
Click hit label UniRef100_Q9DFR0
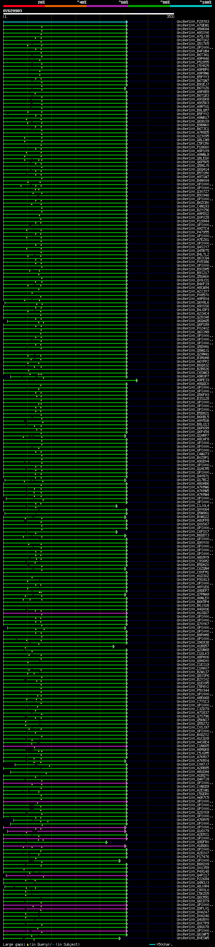click(193, 843)
